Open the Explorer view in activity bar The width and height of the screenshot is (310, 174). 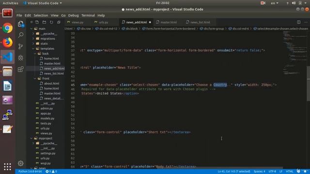(20, 24)
